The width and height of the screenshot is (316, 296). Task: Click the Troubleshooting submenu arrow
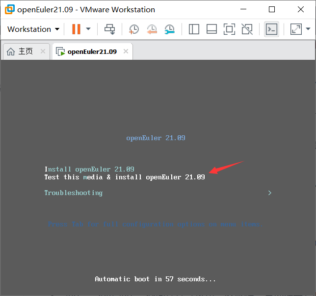pos(270,193)
